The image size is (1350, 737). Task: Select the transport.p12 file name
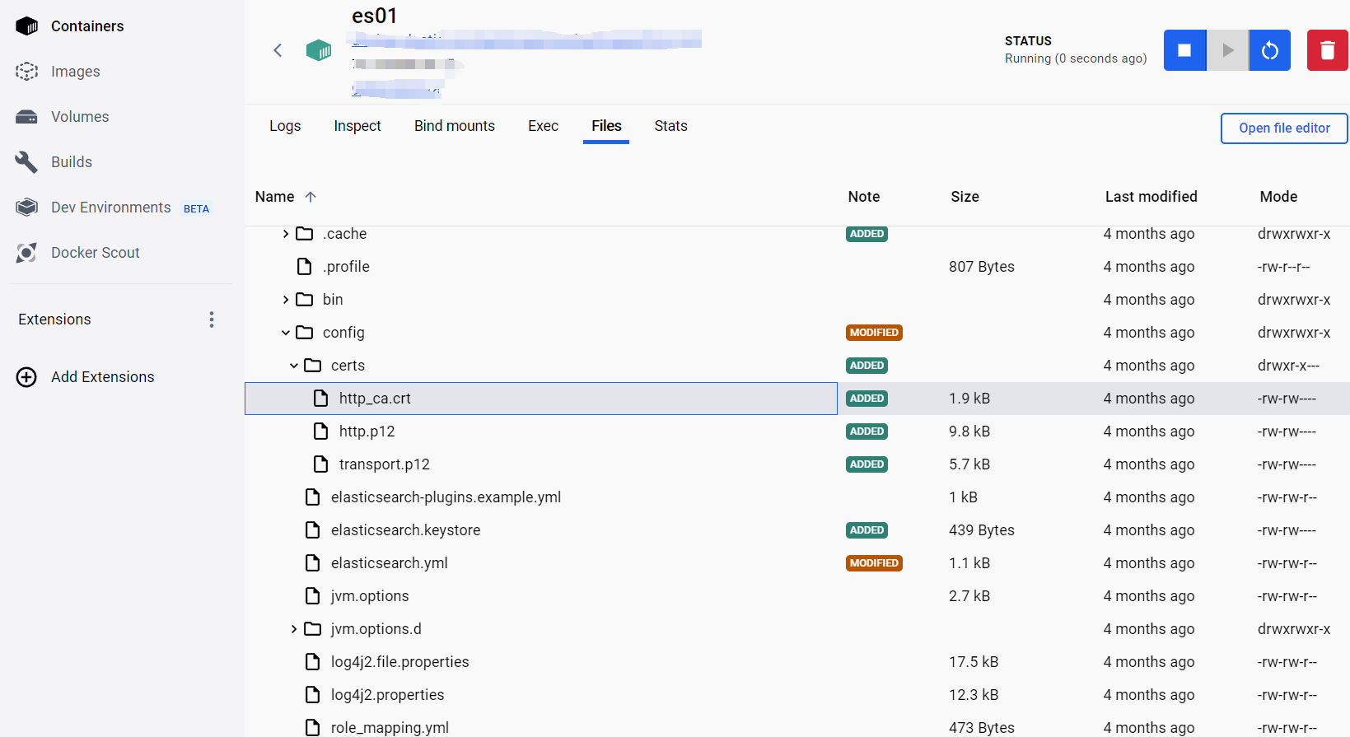tap(385, 464)
